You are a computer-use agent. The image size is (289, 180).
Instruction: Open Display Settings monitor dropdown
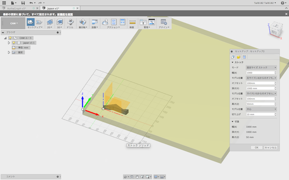156,177
